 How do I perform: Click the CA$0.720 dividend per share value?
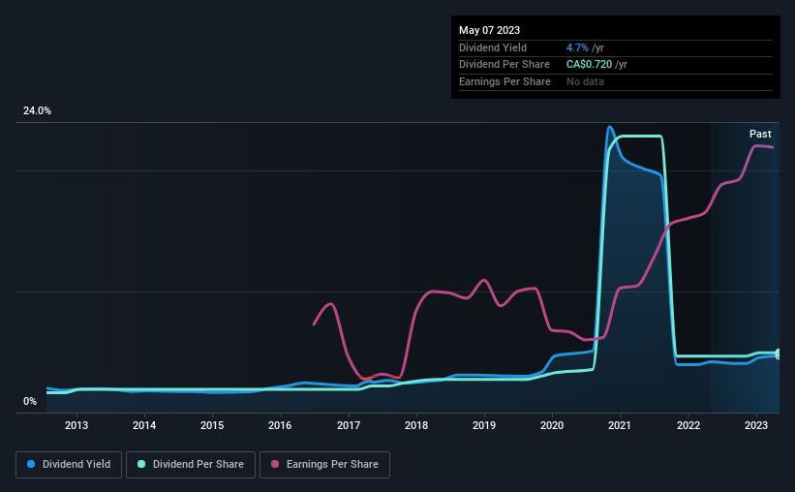click(589, 65)
